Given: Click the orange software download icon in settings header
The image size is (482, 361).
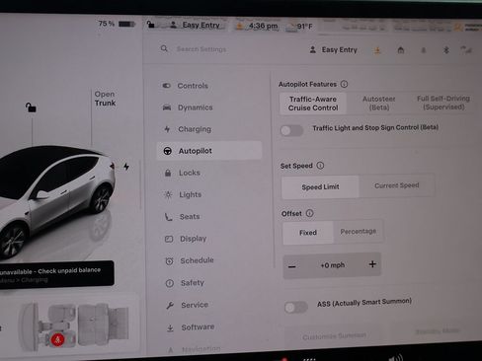Looking at the screenshot, I should pyautogui.click(x=377, y=50).
